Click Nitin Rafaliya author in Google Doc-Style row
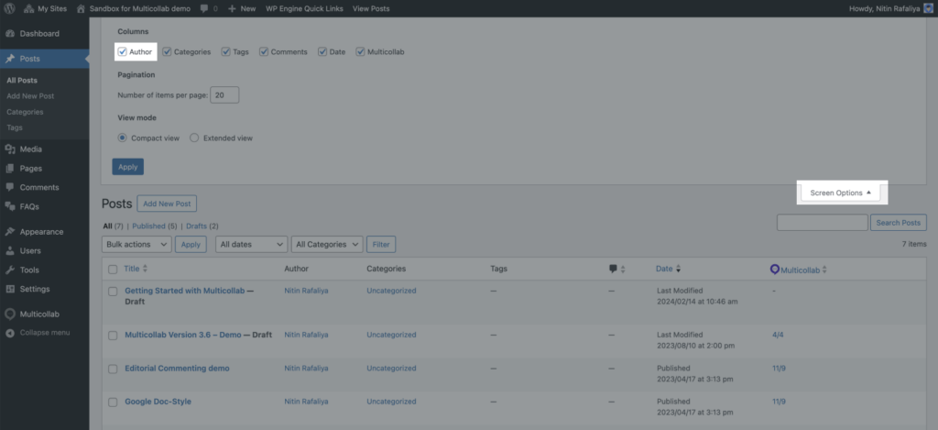Viewport: 938px width, 430px height. [306, 402]
